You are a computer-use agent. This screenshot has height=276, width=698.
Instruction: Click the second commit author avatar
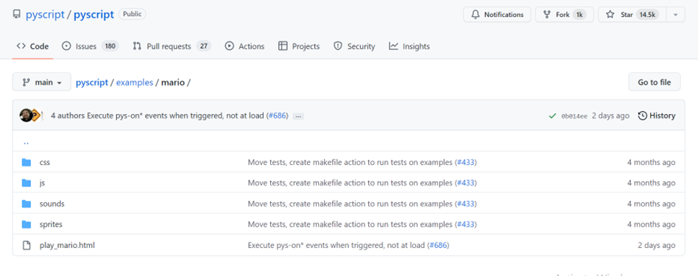(37, 116)
